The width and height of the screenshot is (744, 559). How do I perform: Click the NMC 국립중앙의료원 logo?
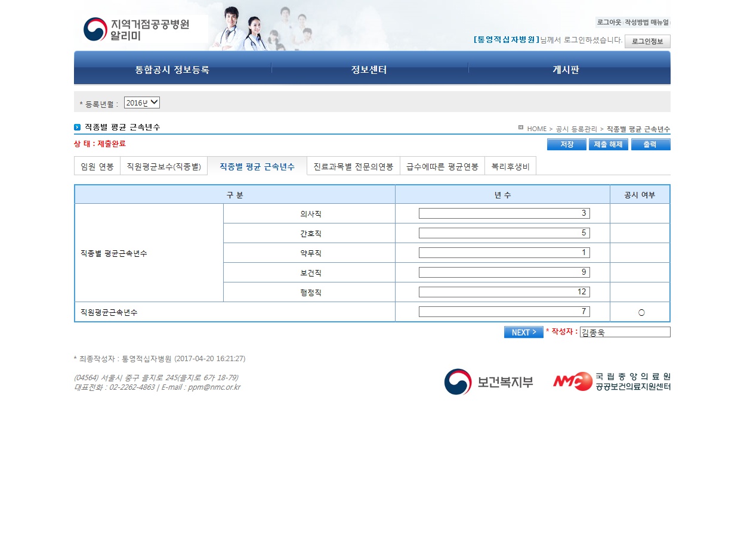coord(611,381)
